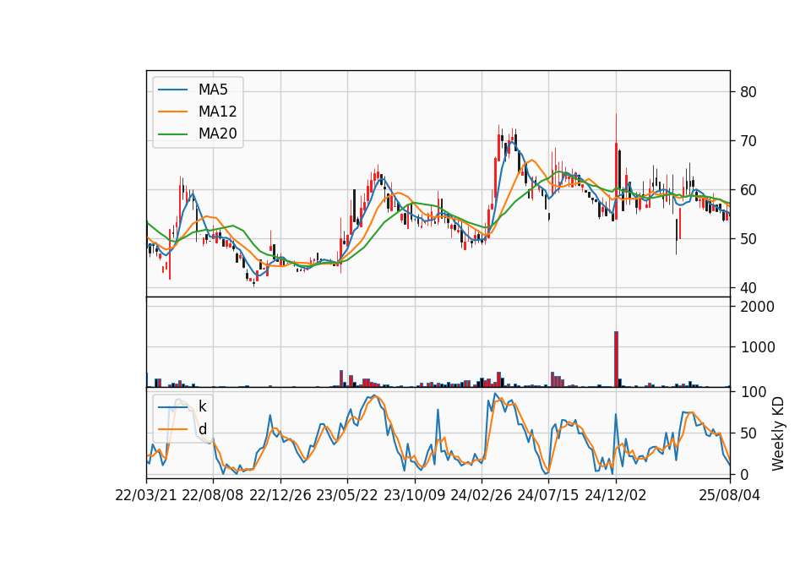Click the MA20 legend label

tap(217, 133)
